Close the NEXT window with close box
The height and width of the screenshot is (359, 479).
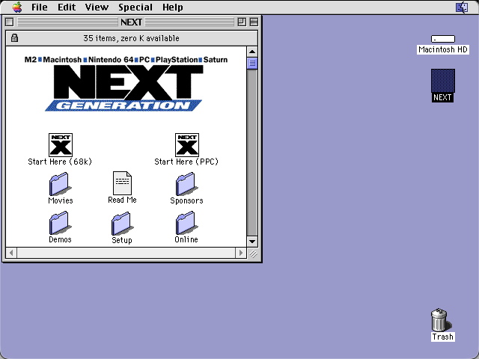click(10, 22)
